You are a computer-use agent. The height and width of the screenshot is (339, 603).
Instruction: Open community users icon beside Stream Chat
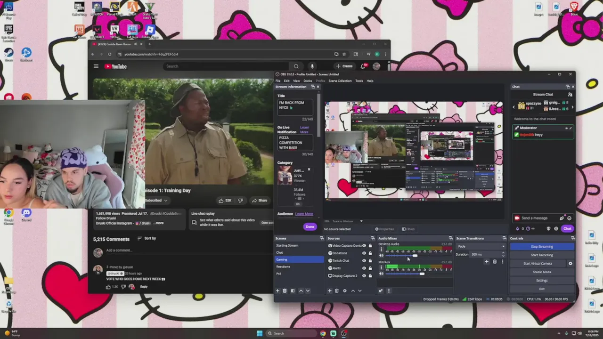click(x=570, y=94)
